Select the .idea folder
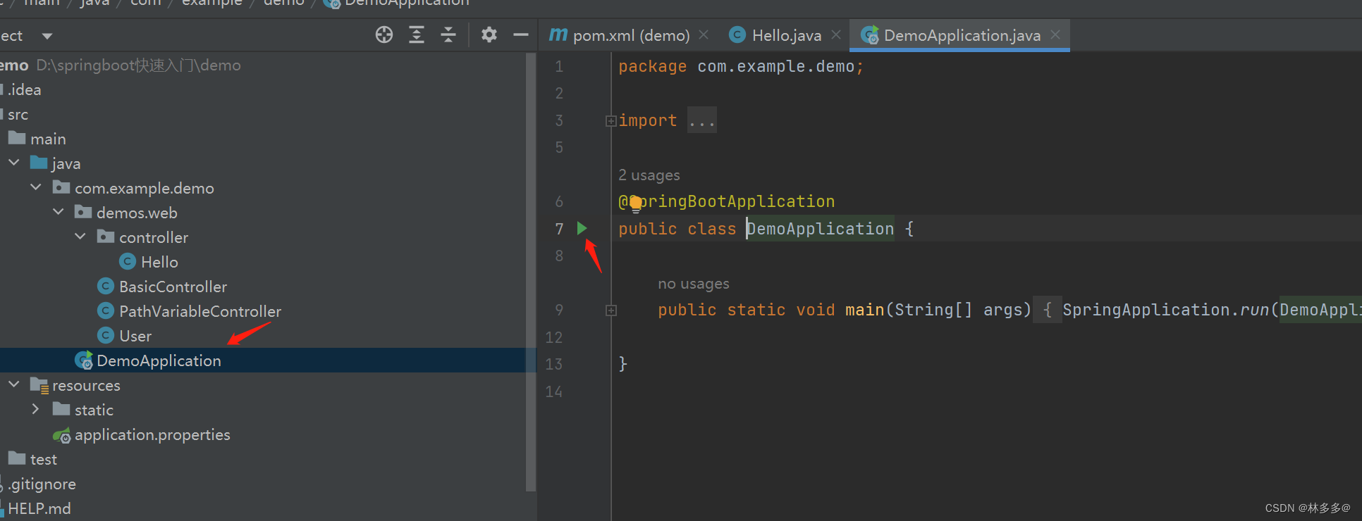Screen dimensions: 1362x521 (24, 89)
